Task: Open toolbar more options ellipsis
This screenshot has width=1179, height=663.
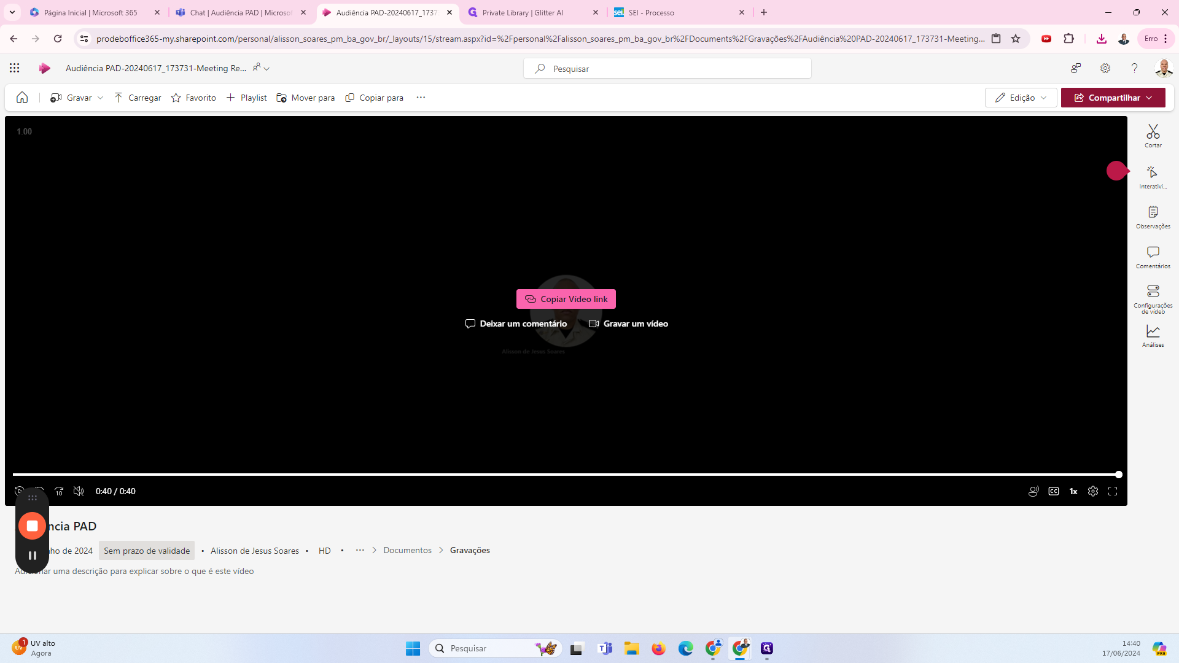Action: pyautogui.click(x=421, y=98)
